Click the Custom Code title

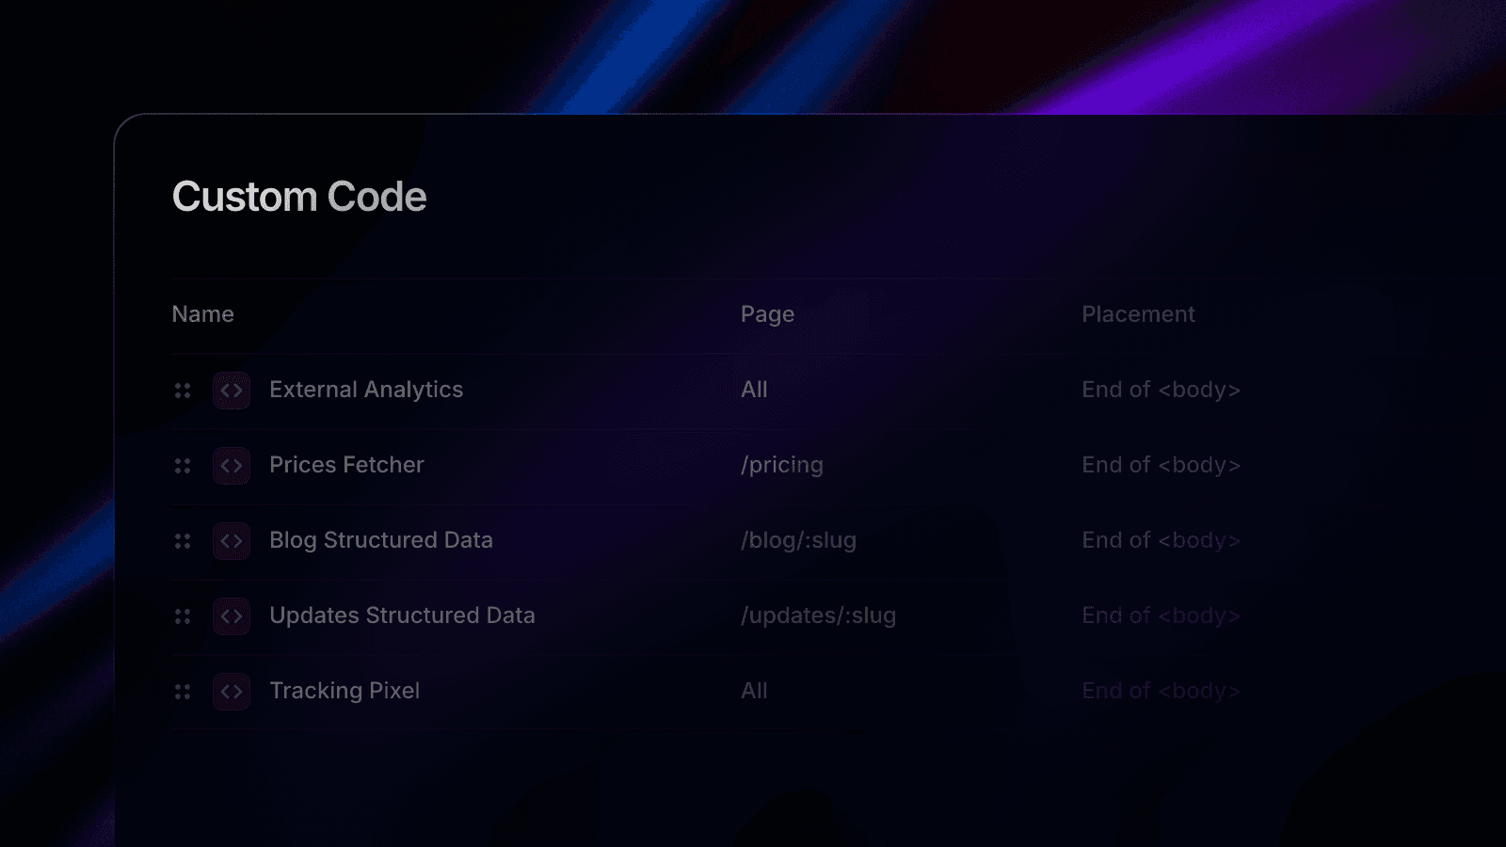coord(298,197)
